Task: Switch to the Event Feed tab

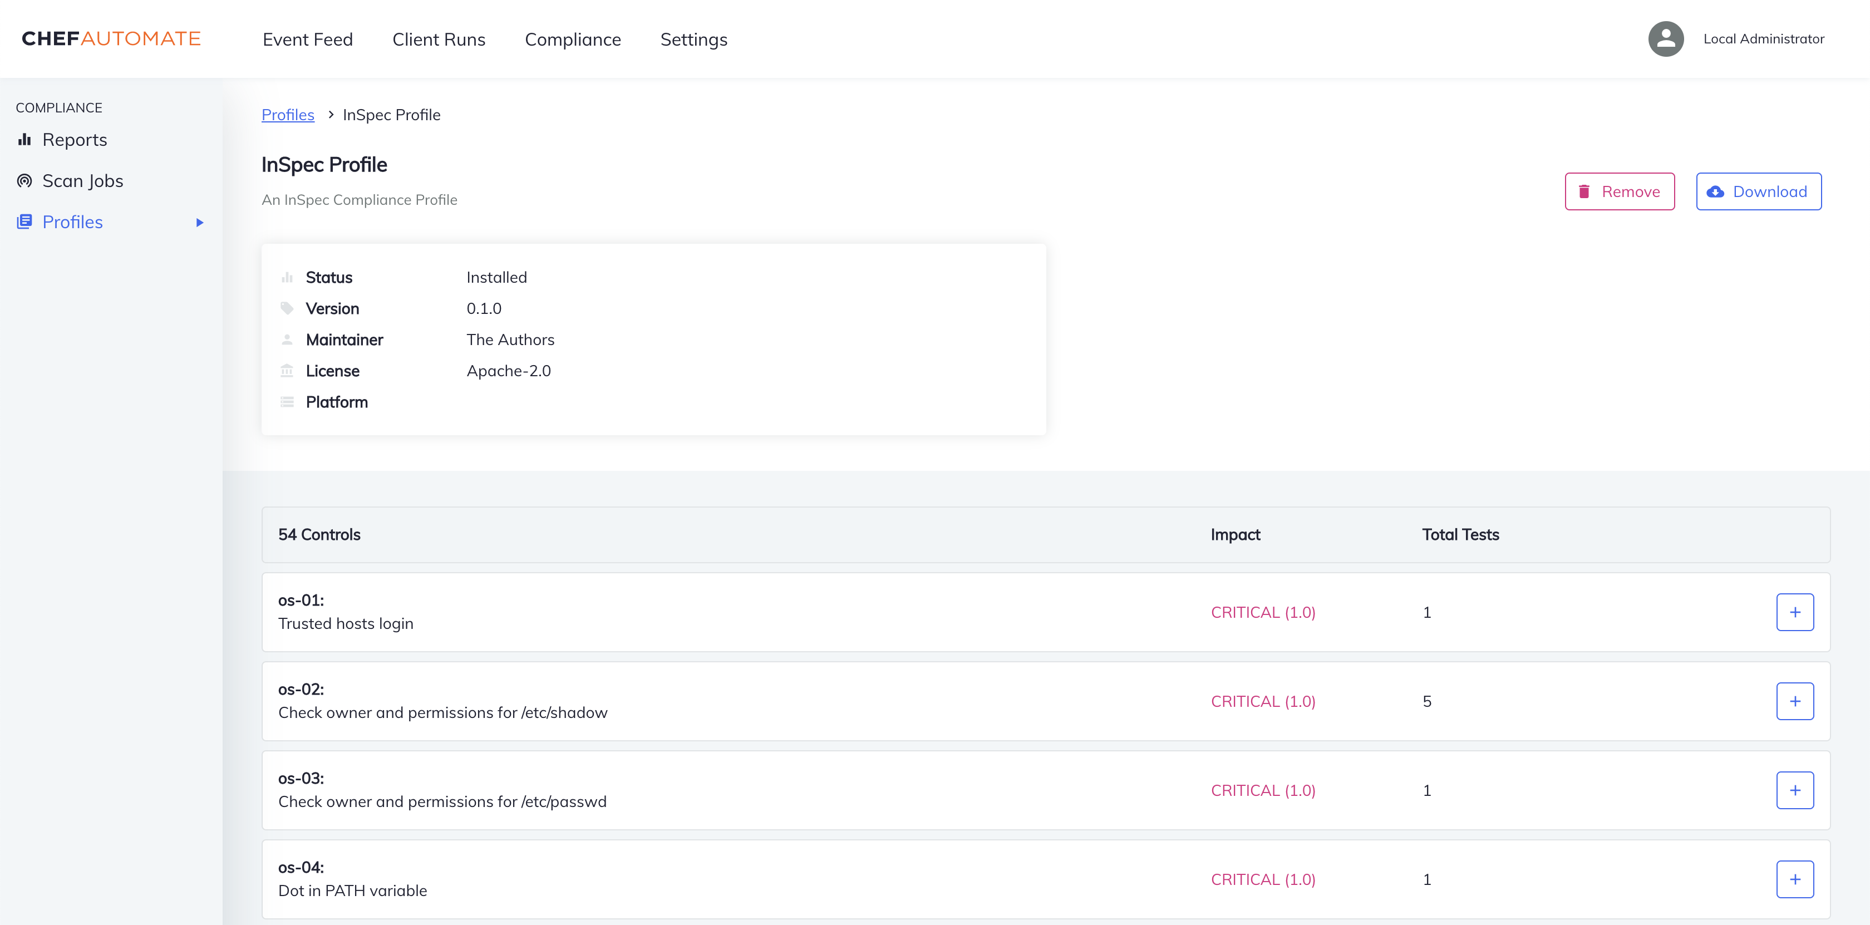Action: click(308, 39)
